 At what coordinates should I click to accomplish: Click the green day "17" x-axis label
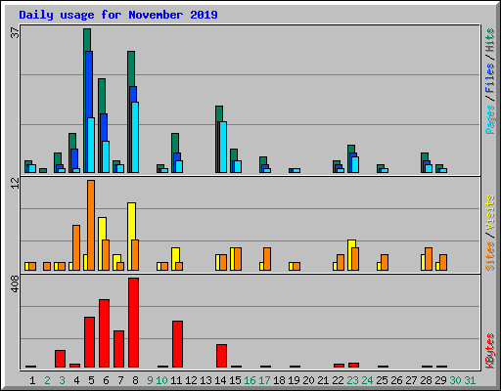tap(264, 380)
